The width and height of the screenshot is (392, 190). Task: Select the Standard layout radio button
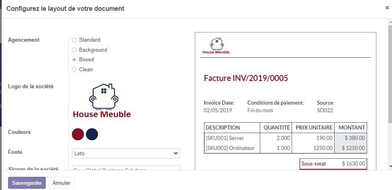(74, 40)
